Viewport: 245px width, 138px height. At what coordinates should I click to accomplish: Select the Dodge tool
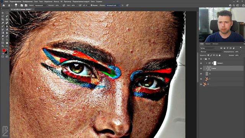(x=3, y=36)
